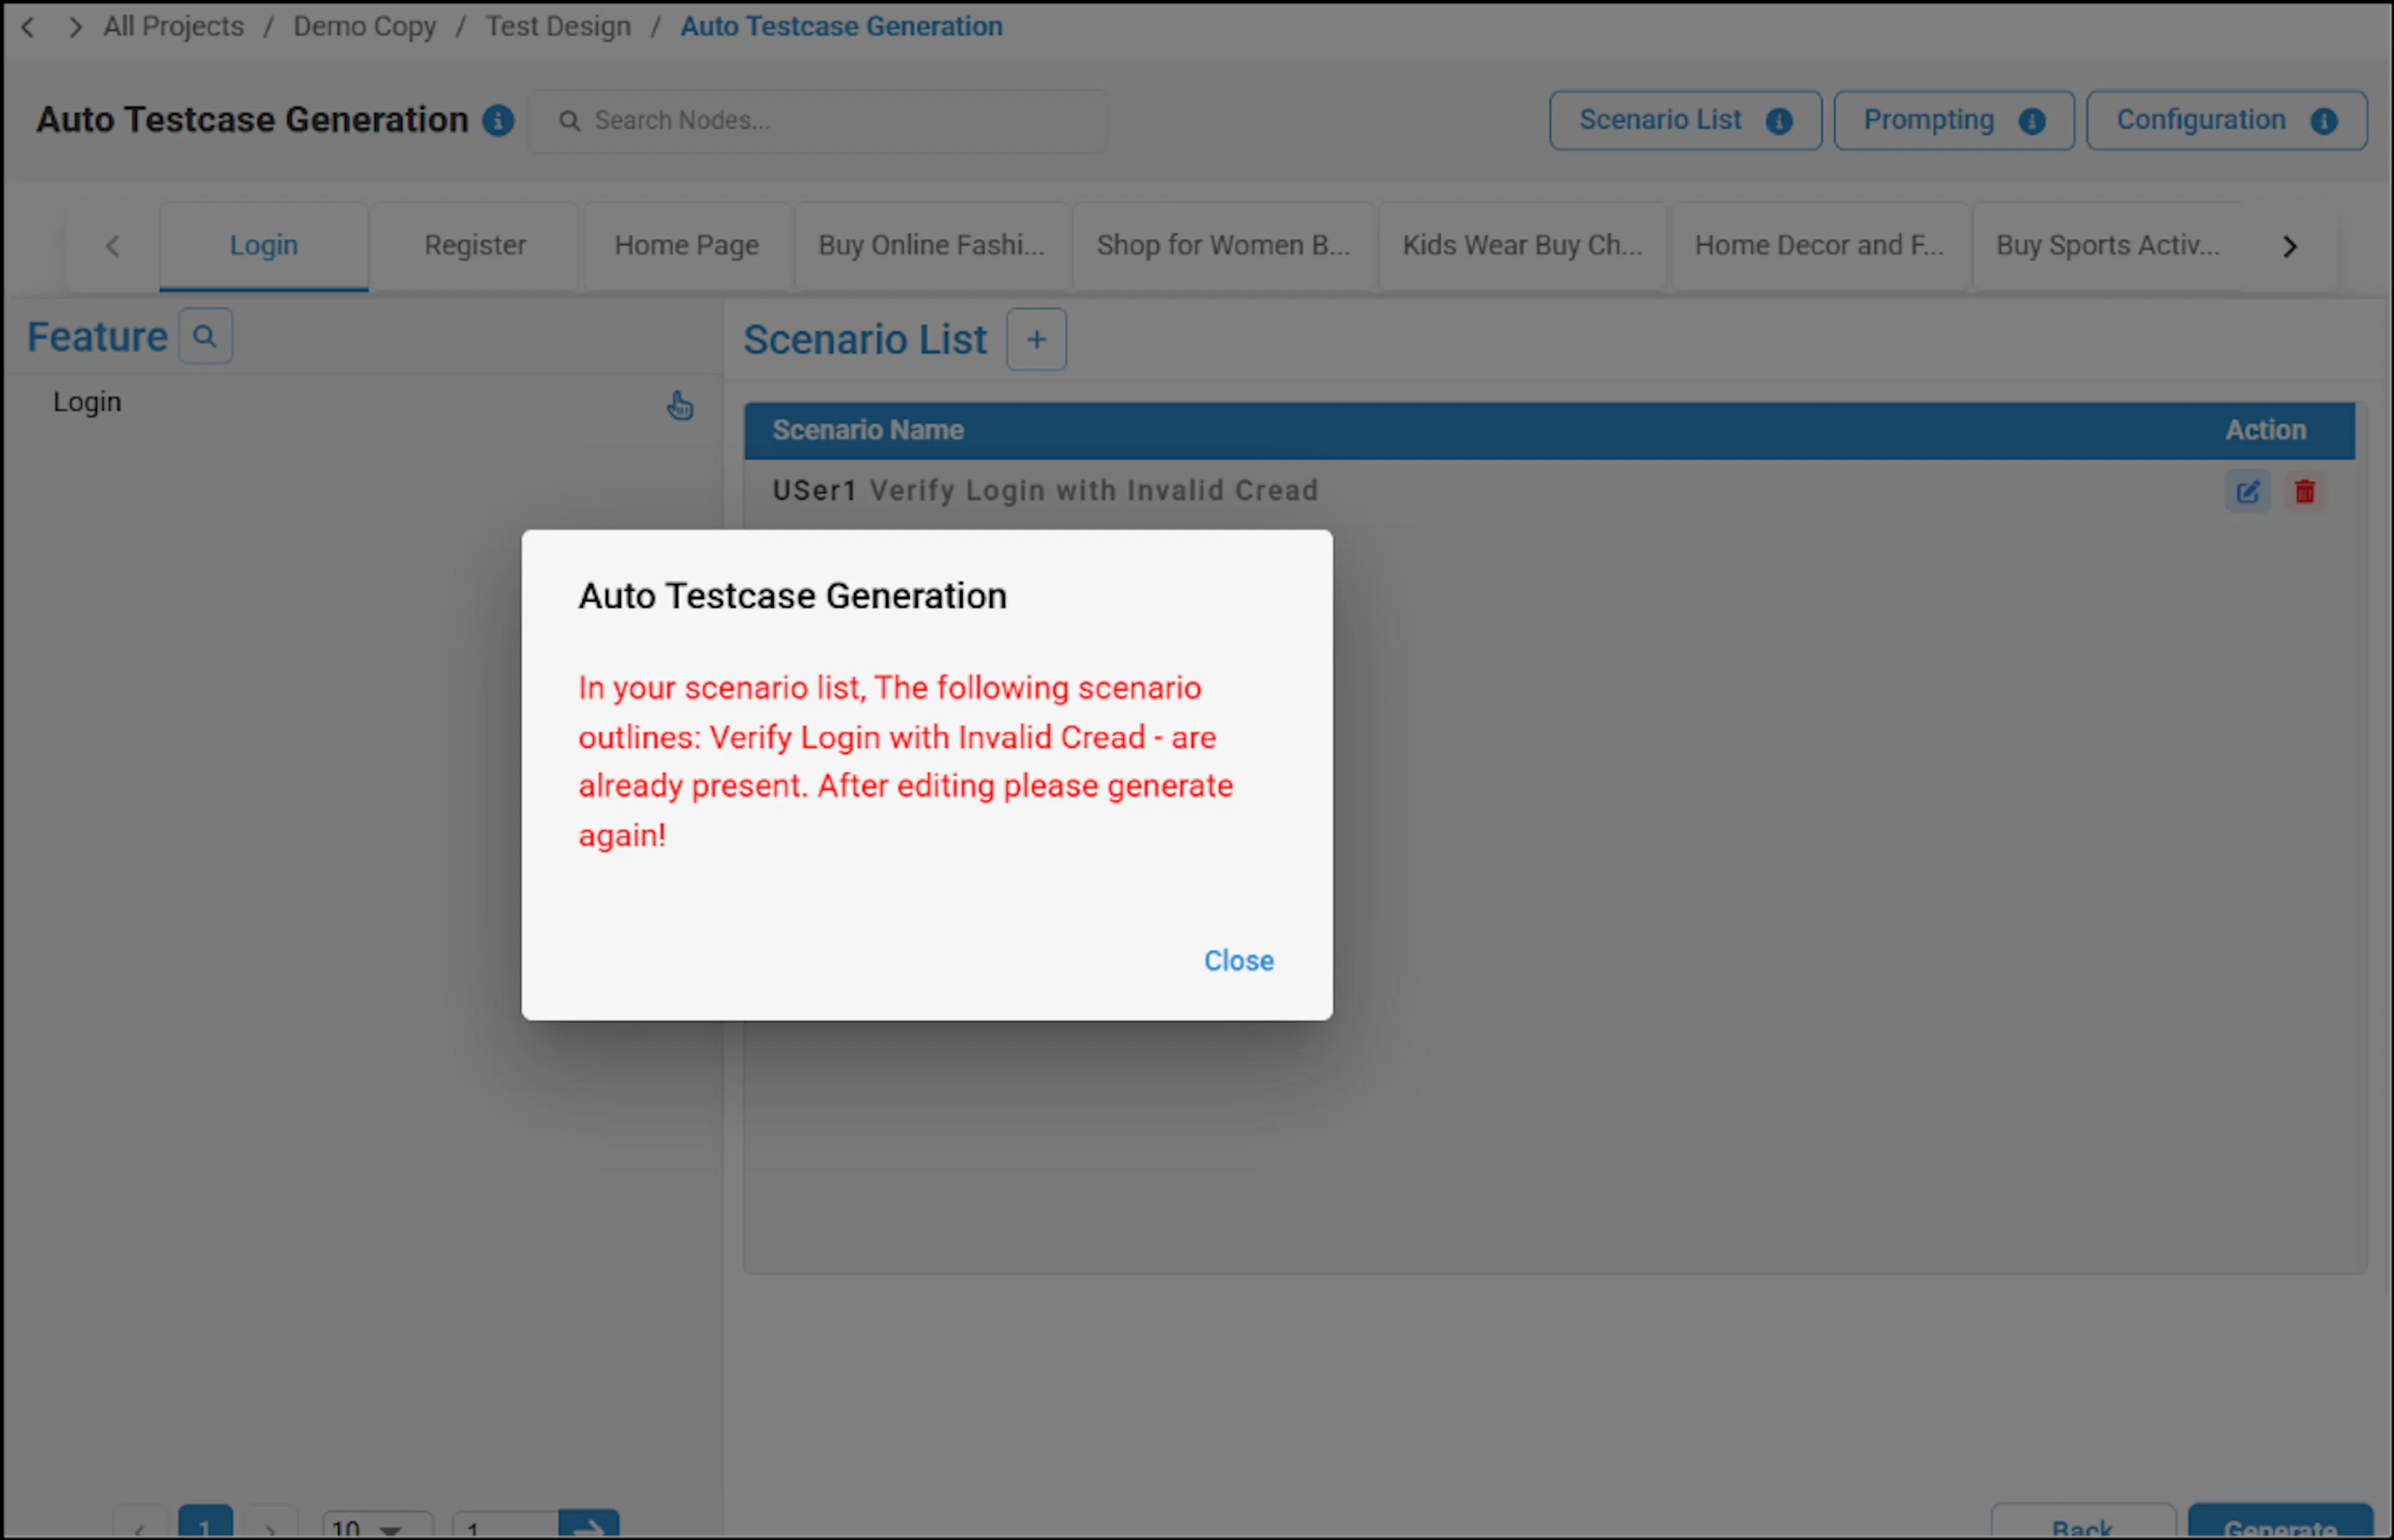Click the USer1 scenario row text
Screen dimensions: 2394x1540
(x=1044, y=491)
